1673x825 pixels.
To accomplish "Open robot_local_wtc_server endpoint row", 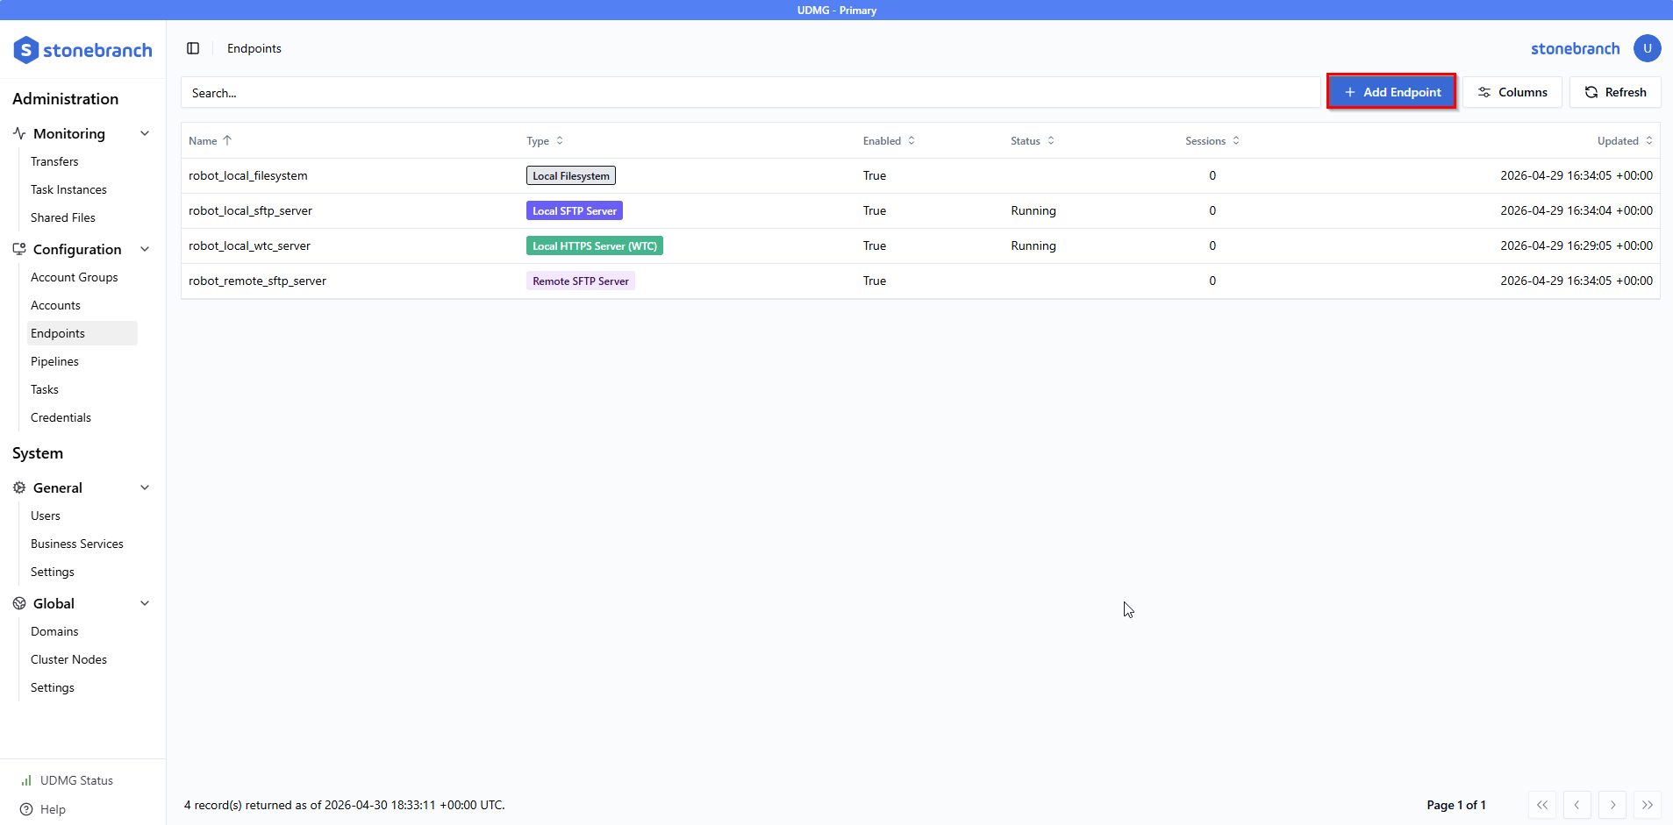I will click(920, 245).
